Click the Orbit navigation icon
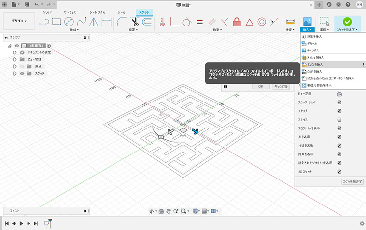Viewport: 366px width, 230px height. (151, 211)
